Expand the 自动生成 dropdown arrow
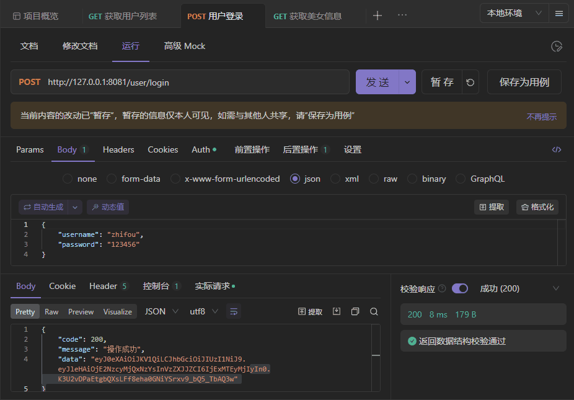Viewport: 574px width, 400px height. tap(75, 207)
